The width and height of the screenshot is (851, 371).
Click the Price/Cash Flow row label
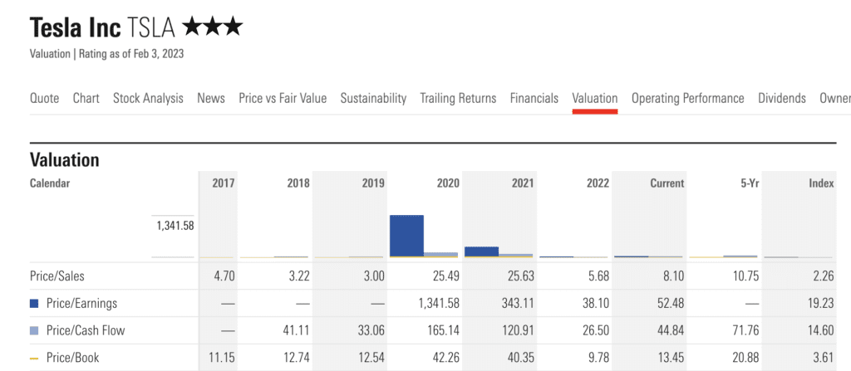pos(86,330)
